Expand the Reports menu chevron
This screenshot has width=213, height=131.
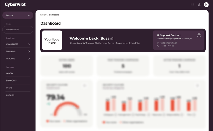tap(29, 59)
